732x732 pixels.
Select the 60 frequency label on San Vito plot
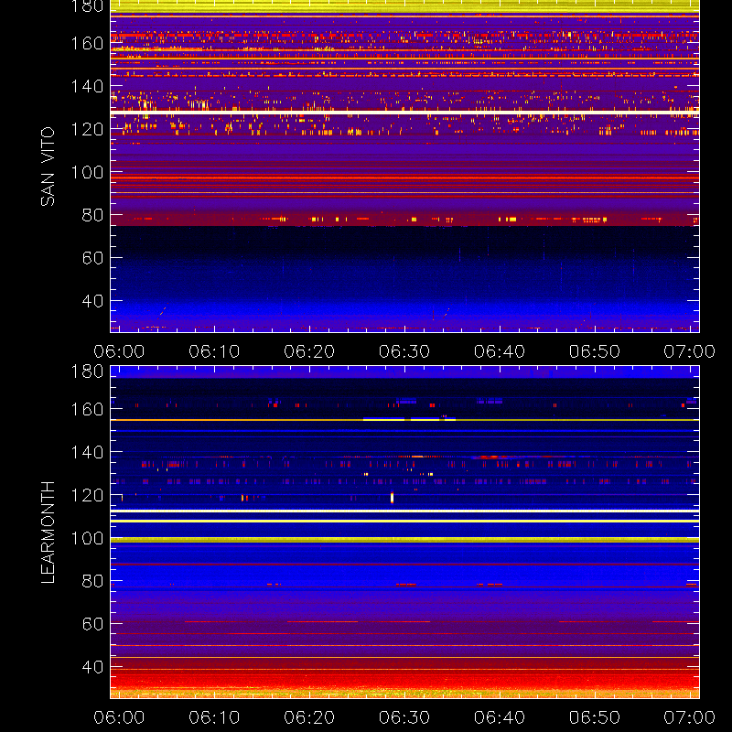click(x=92, y=258)
